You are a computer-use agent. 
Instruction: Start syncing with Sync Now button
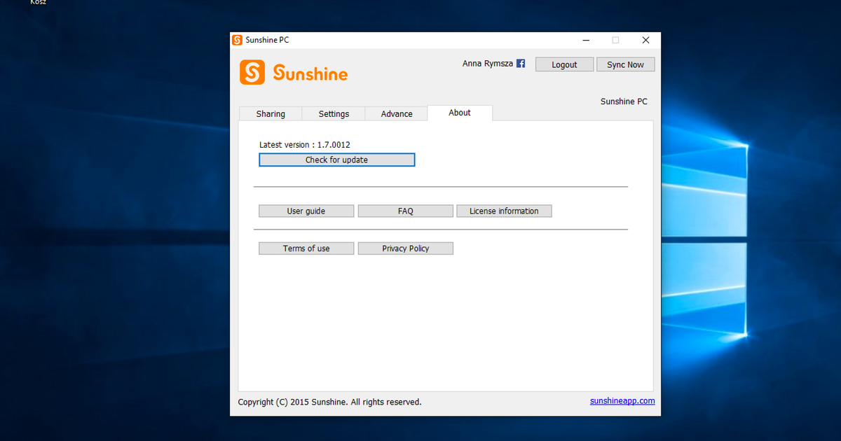625,64
